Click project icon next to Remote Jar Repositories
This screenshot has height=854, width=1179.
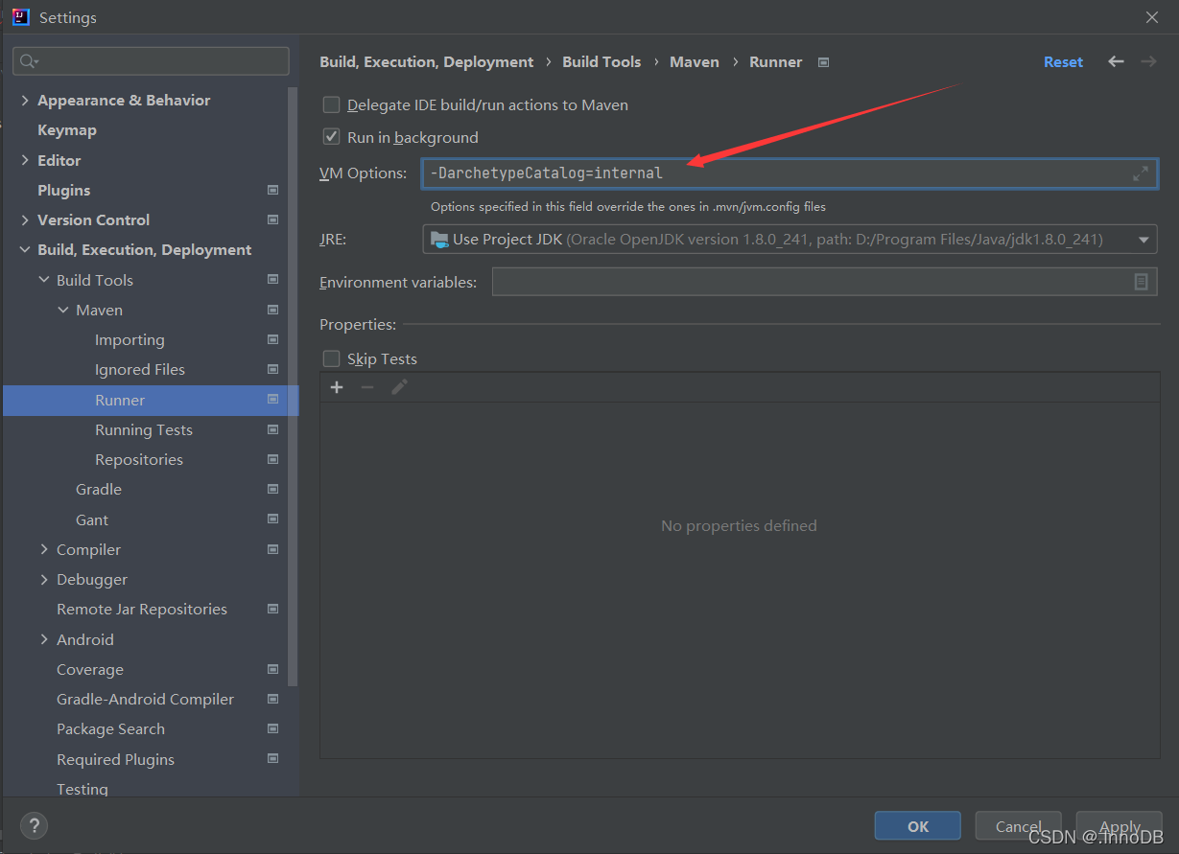tap(272, 609)
